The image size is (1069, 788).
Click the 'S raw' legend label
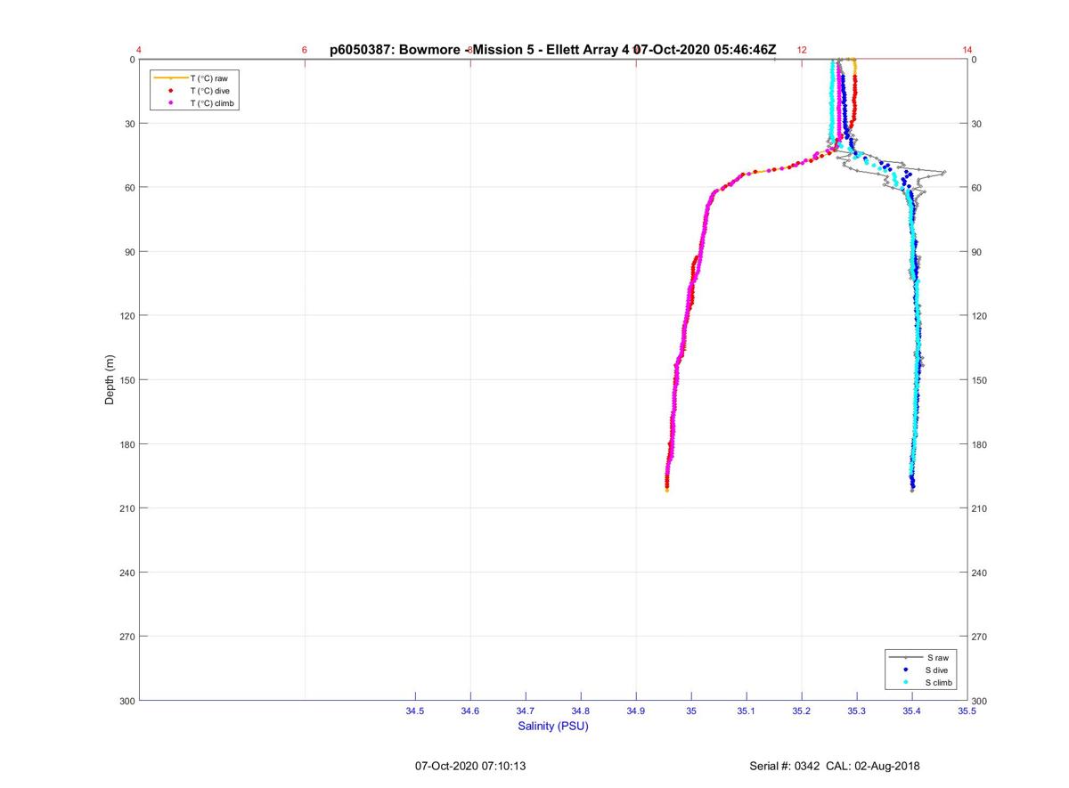936,657
